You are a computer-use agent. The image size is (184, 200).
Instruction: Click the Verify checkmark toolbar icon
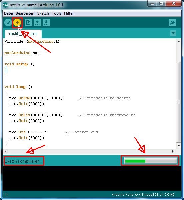[8, 23]
